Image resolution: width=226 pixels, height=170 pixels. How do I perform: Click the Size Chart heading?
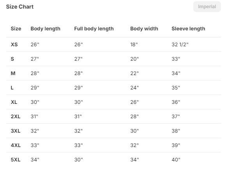click(20, 7)
